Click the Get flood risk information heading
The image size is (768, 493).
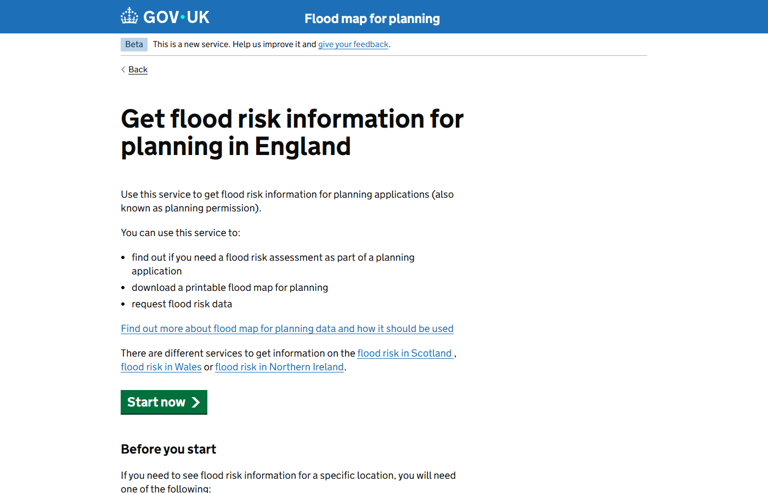[x=292, y=133]
